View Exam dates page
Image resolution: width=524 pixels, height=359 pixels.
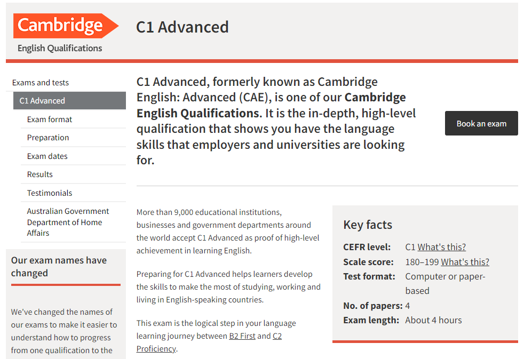tap(47, 156)
